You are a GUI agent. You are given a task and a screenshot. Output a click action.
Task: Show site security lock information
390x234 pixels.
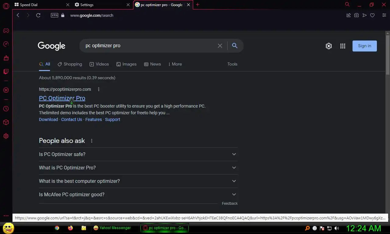pos(63,15)
